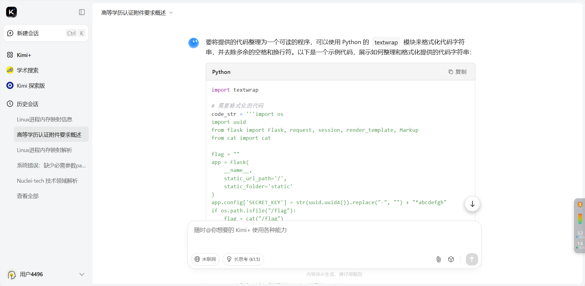This screenshot has width=585, height=286.
Task: Open 历史会话 via the clock icon
Action: pos(9,104)
